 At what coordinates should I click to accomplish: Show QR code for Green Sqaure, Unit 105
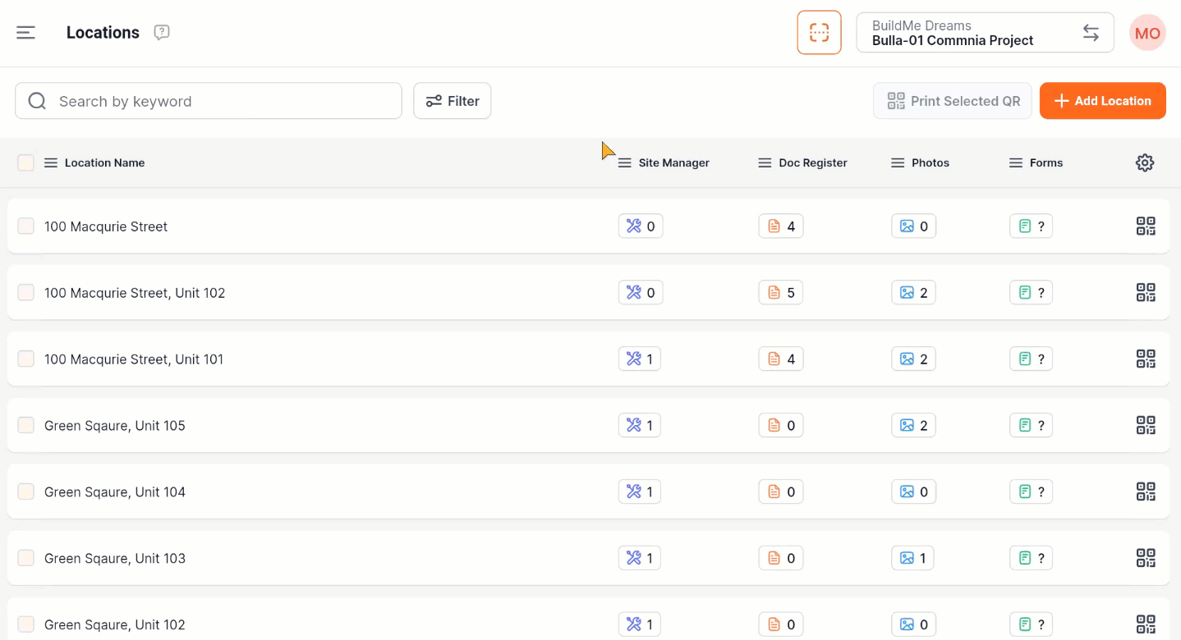1146,425
